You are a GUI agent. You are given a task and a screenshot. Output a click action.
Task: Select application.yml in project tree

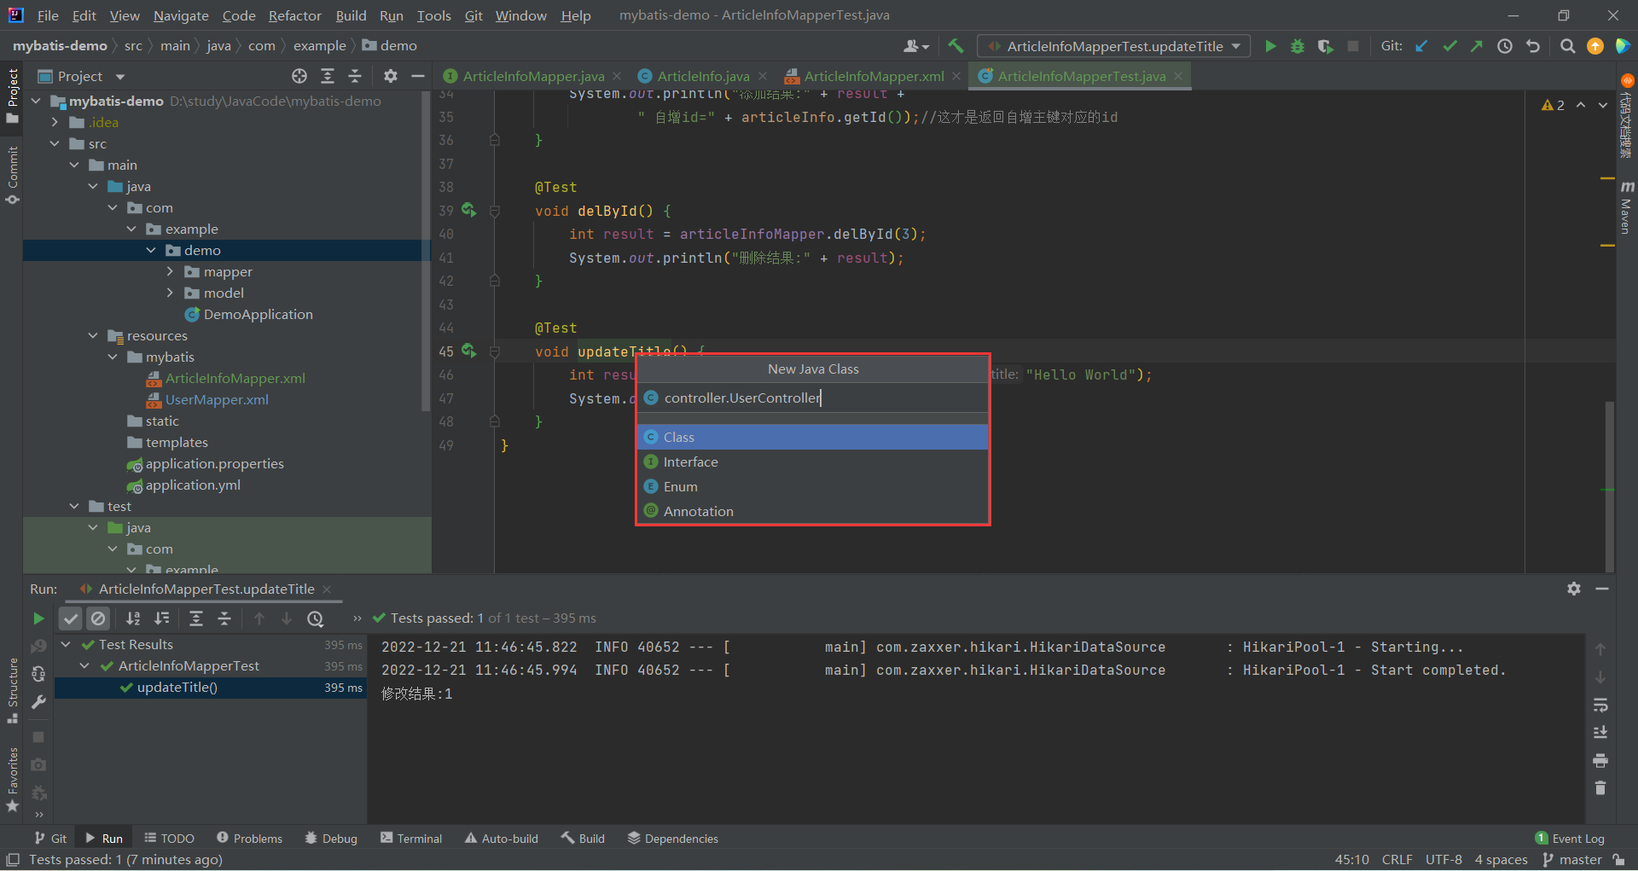(x=193, y=485)
